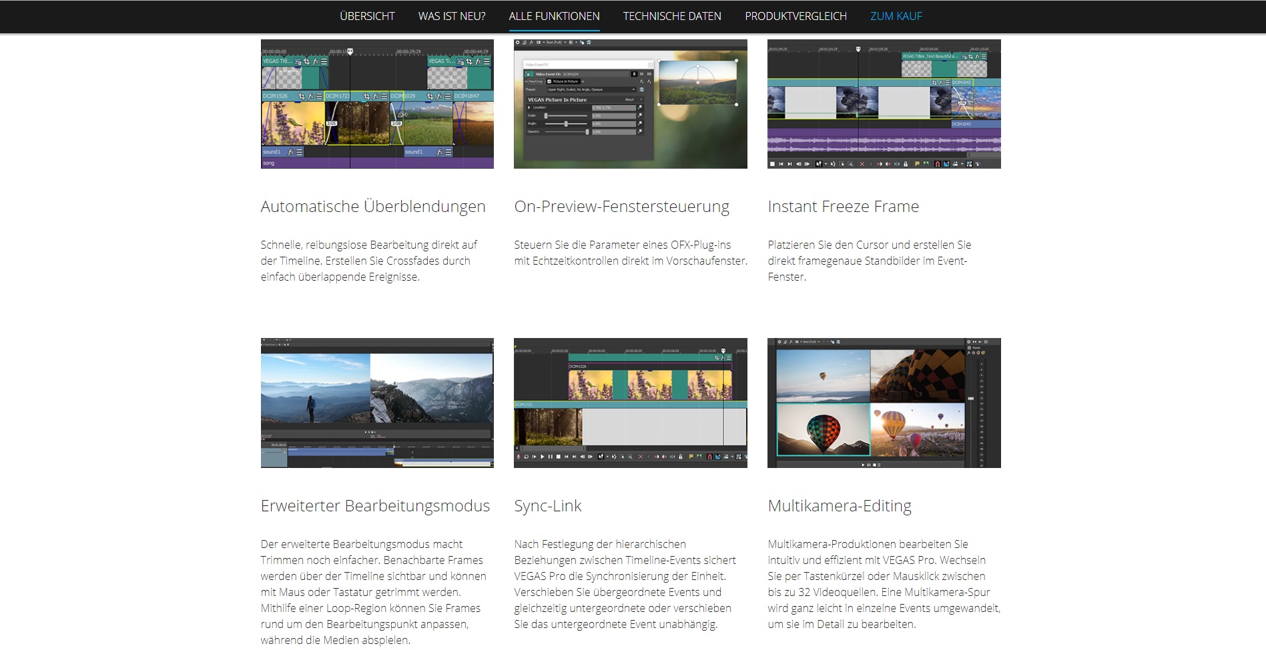The image size is (1266, 650).
Task: Click the lock icon in the Freeze Frame toolbar
Action: coord(906,164)
